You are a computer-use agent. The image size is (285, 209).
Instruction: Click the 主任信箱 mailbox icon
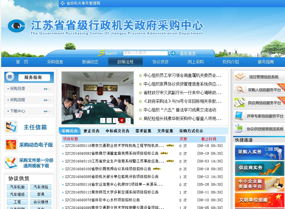[x=11, y=127]
